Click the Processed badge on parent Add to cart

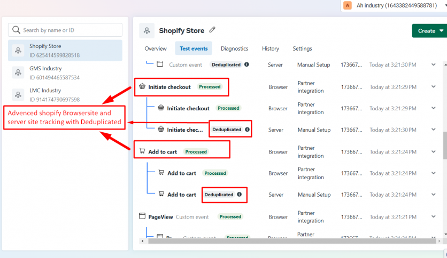pyautogui.click(x=196, y=152)
